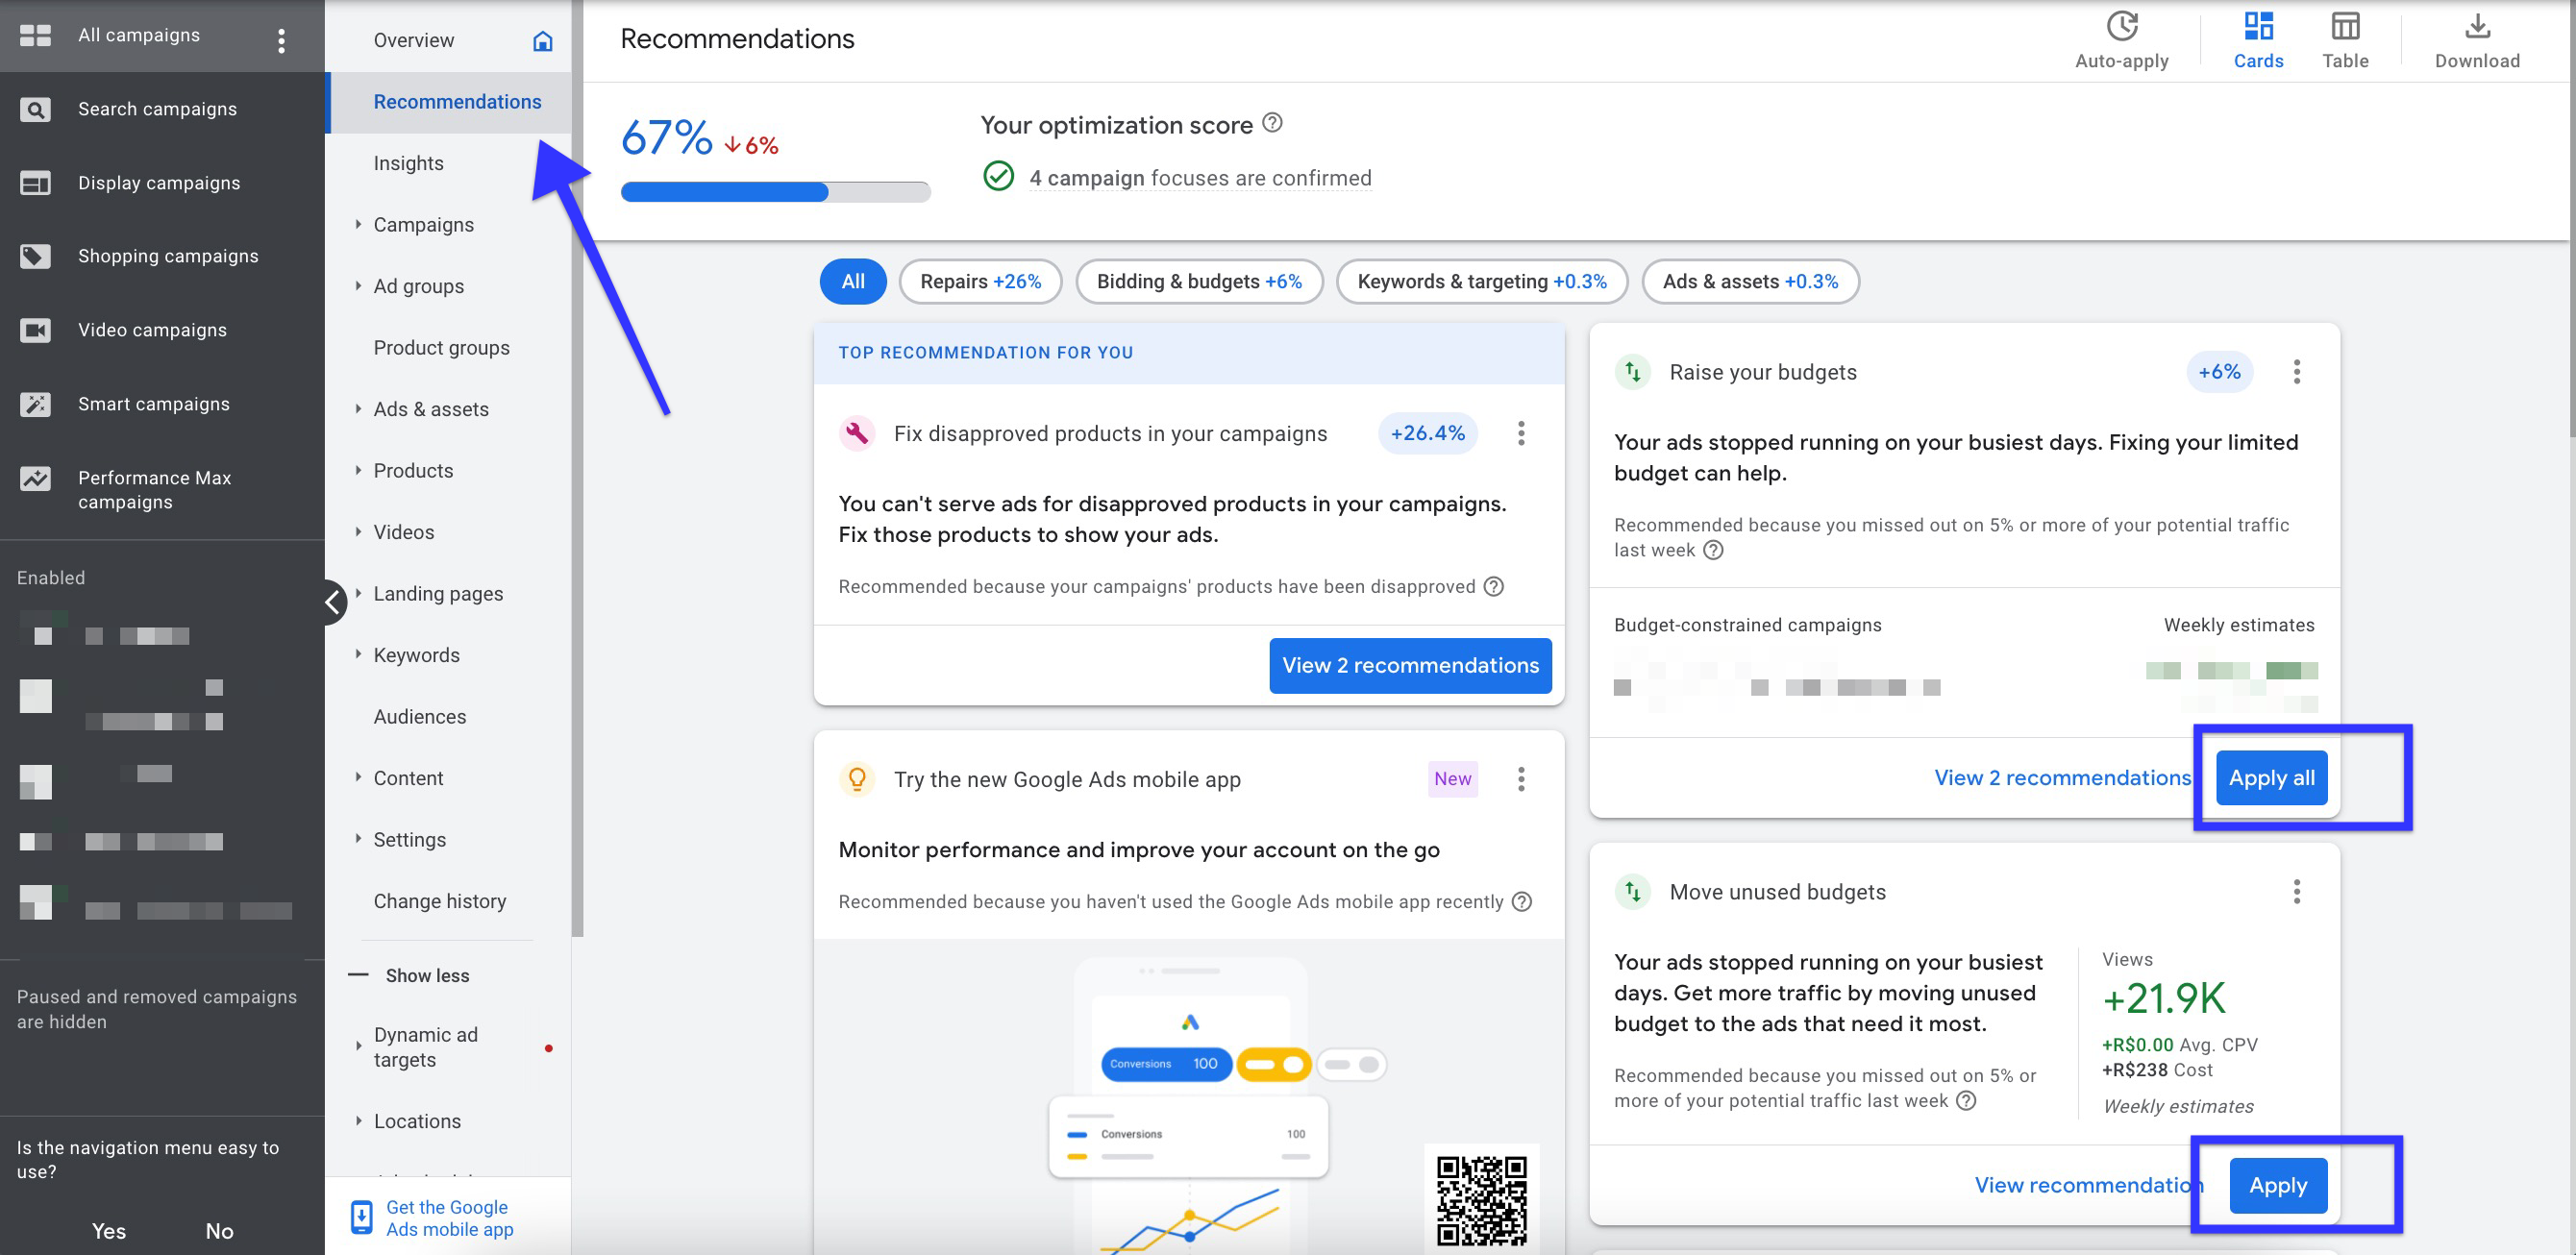Image resolution: width=2576 pixels, height=1255 pixels.
Task: Filter by Bidding & budgets +6%
Action: (x=1199, y=281)
